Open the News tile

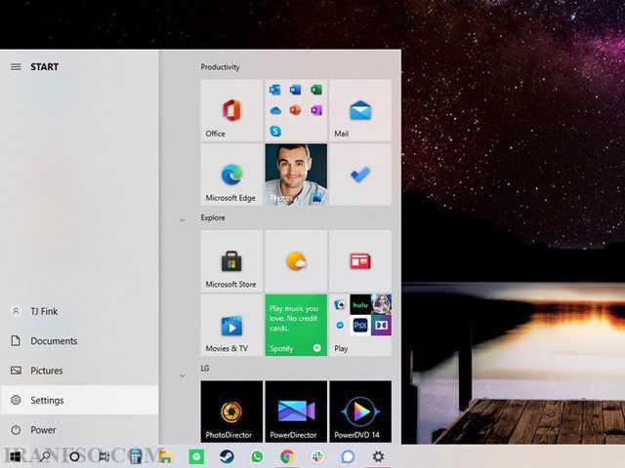point(360,261)
